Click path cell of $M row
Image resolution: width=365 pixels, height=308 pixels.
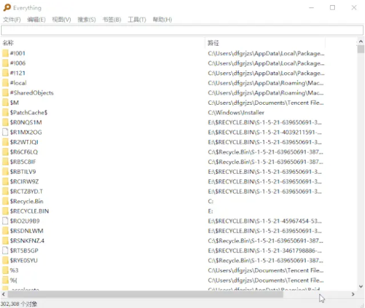coord(265,102)
